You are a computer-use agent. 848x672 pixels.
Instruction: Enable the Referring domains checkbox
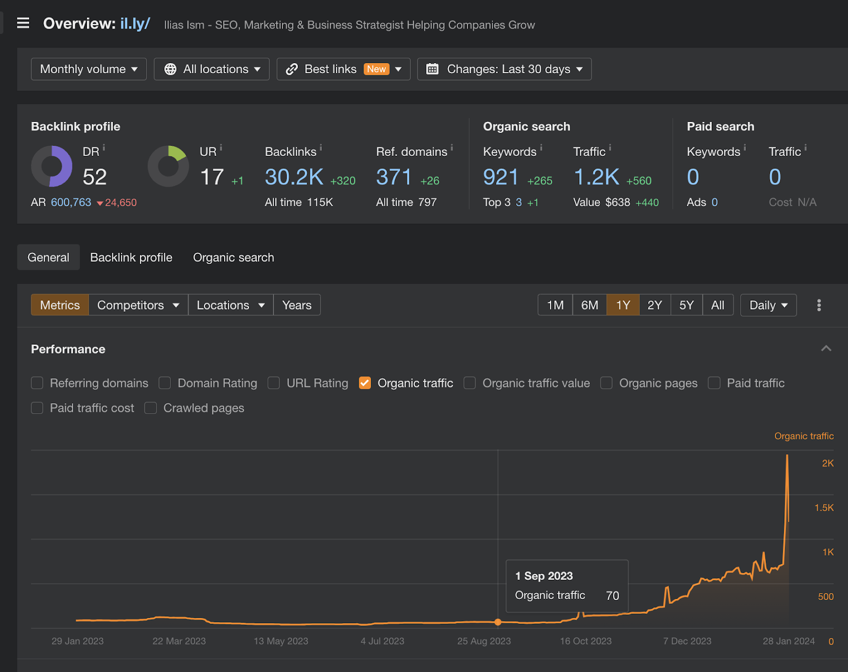pyautogui.click(x=37, y=383)
